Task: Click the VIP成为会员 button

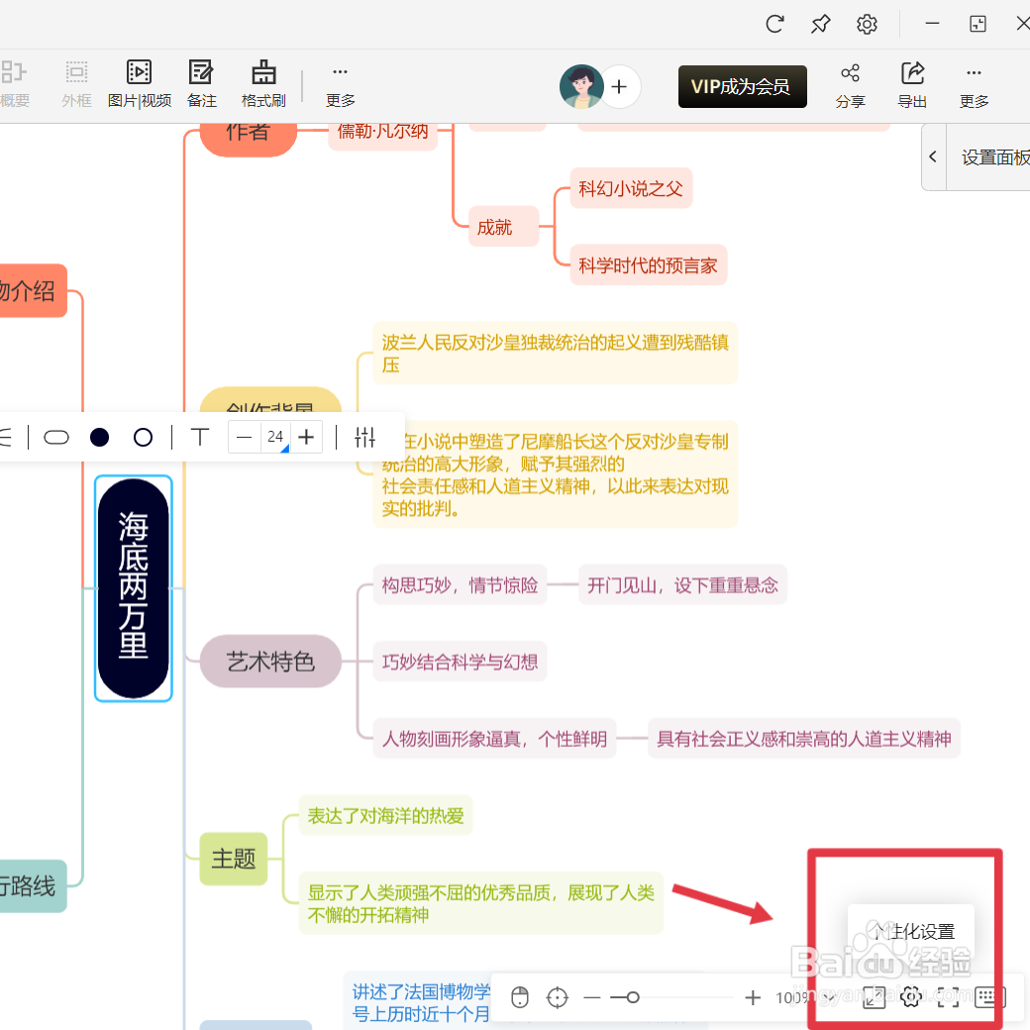Action: [742, 87]
